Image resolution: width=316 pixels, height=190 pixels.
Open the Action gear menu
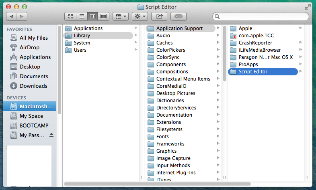click(x=140, y=16)
